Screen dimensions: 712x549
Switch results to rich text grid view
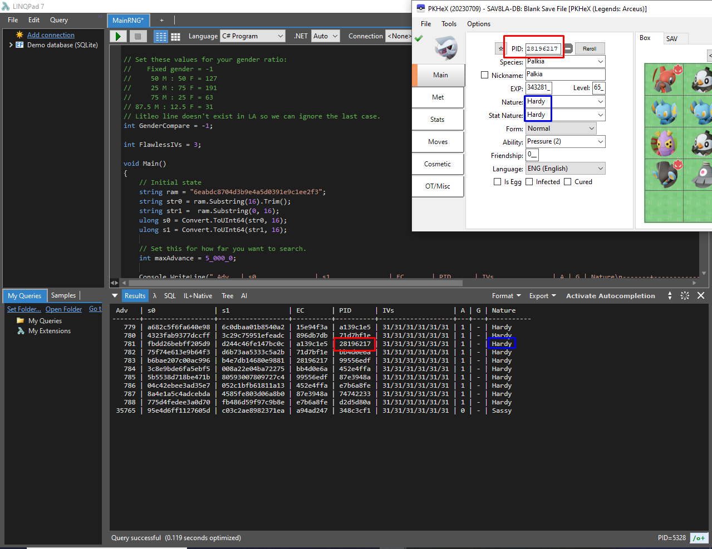click(161, 37)
